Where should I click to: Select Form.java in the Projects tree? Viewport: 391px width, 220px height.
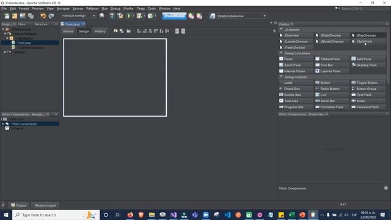pyautogui.click(x=24, y=43)
